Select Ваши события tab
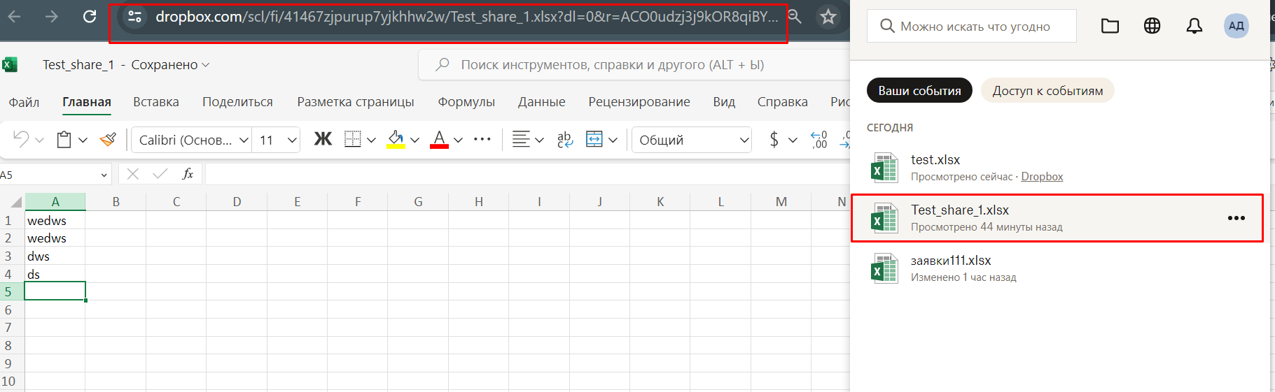Screen dimensions: 1275x392 point(919,90)
